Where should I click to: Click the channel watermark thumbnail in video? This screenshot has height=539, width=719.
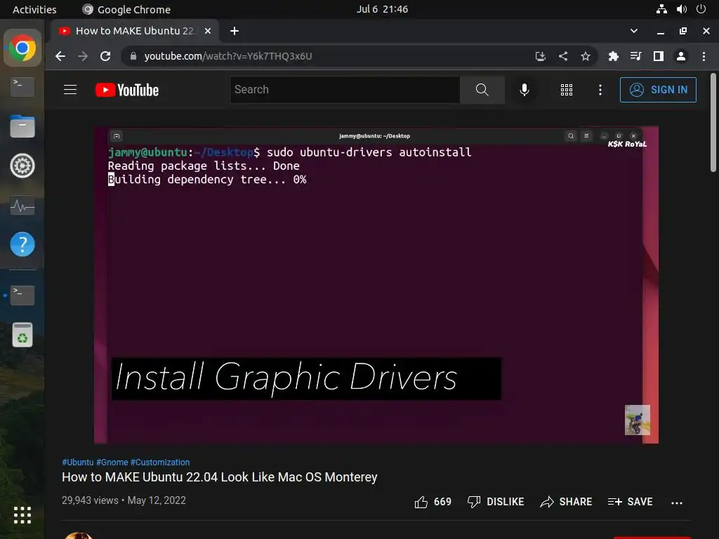638,420
